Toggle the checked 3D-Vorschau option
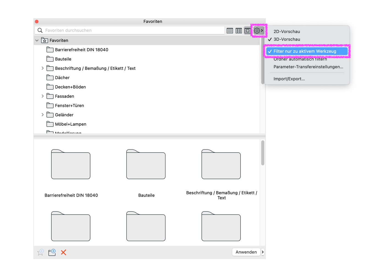 [x=287, y=39]
